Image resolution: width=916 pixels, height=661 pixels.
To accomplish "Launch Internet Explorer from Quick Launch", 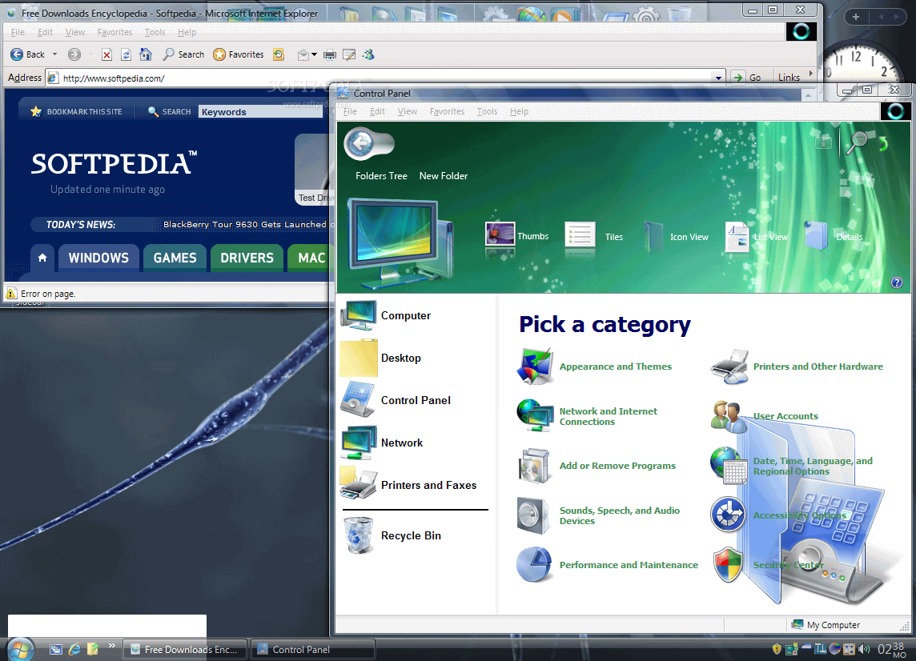I will pos(74,649).
